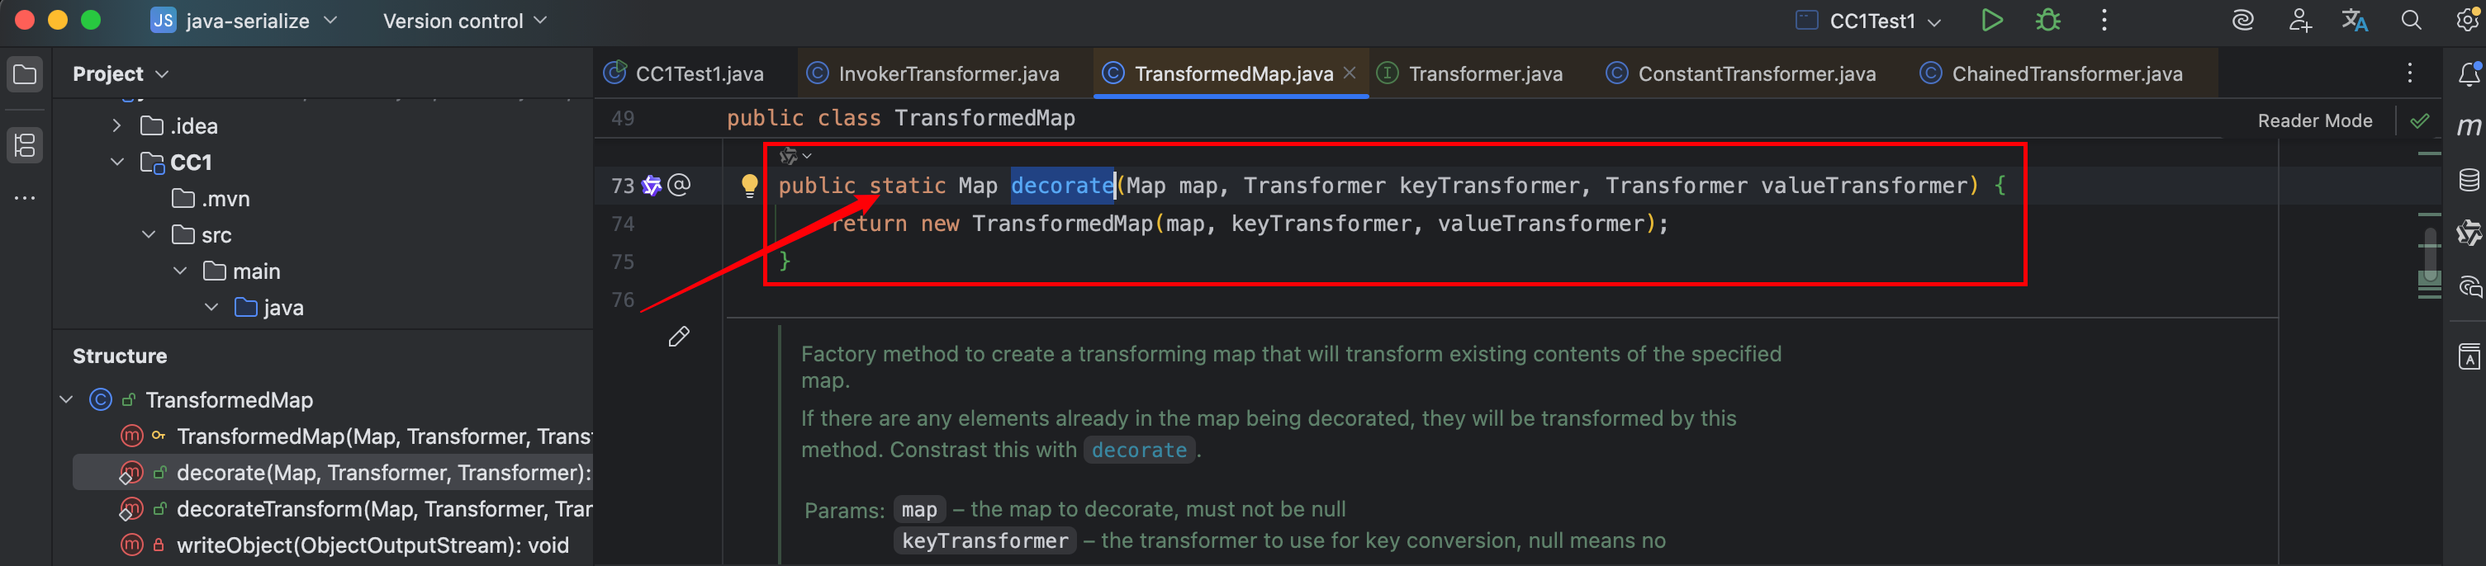Collapse the src folder

pyautogui.click(x=149, y=235)
